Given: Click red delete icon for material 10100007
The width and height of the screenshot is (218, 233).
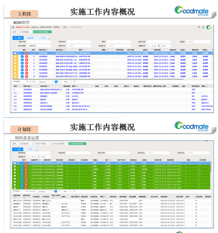Looking at the screenshot, I should 27,66.
